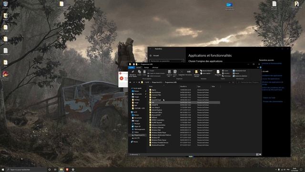305x172 pixels.
Task: Open the Fichier ribbon tab
Action: tap(132, 67)
